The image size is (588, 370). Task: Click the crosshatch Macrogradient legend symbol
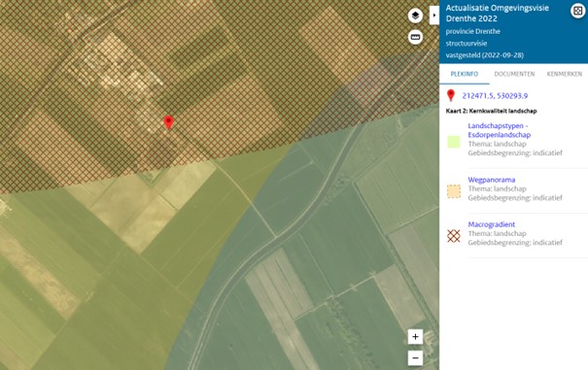454,236
